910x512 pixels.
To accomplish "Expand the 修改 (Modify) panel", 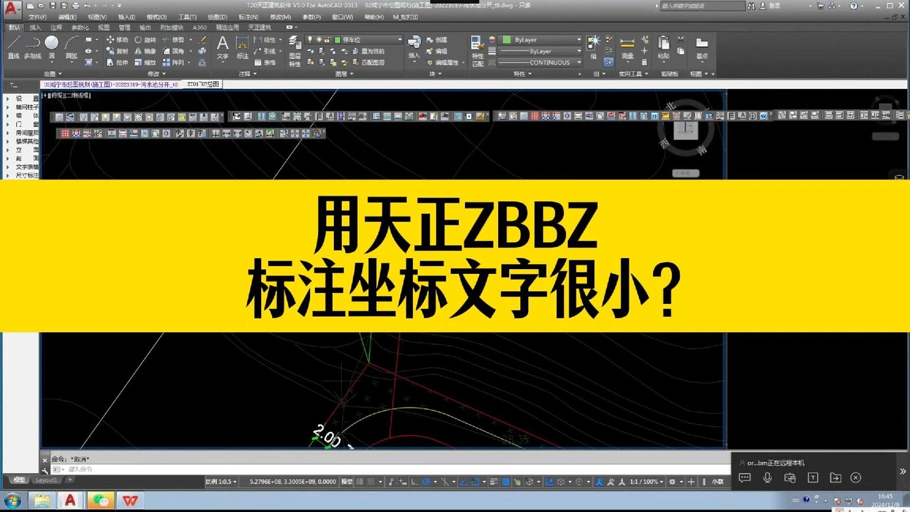I will click(156, 74).
